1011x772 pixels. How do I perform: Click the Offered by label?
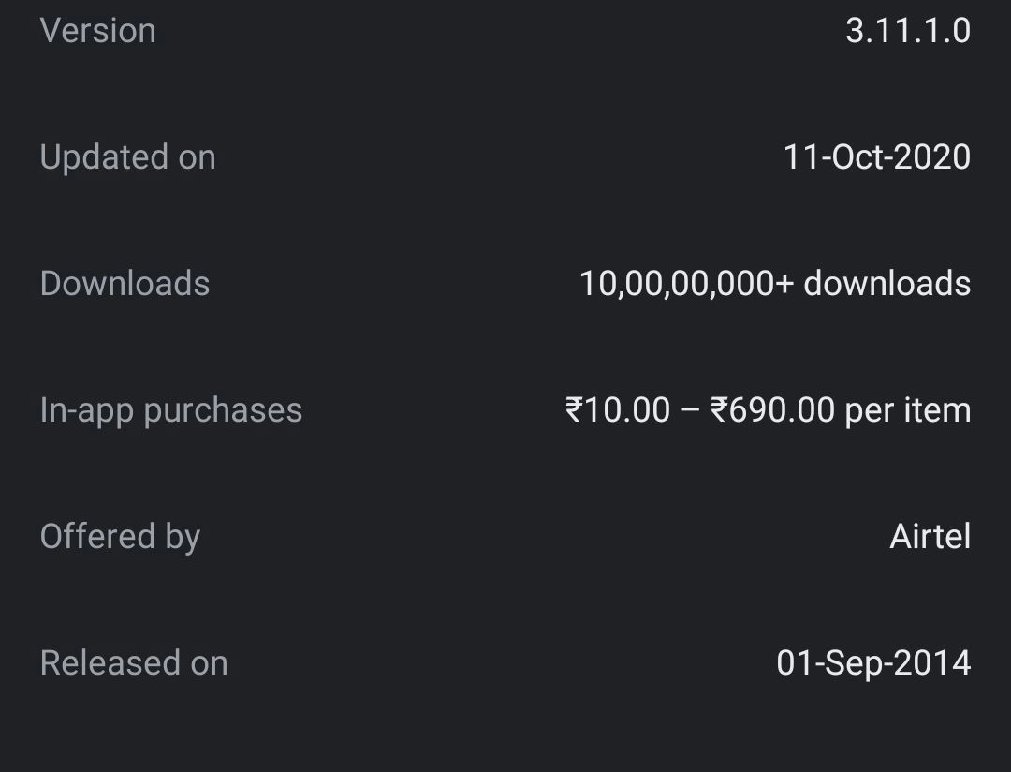pyautogui.click(x=120, y=537)
